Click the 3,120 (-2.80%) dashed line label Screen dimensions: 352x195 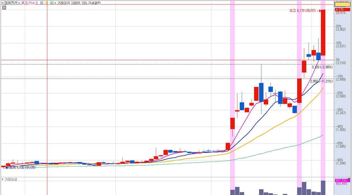(322, 67)
